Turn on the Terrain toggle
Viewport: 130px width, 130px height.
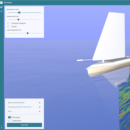pyautogui.click(x=9, y=27)
